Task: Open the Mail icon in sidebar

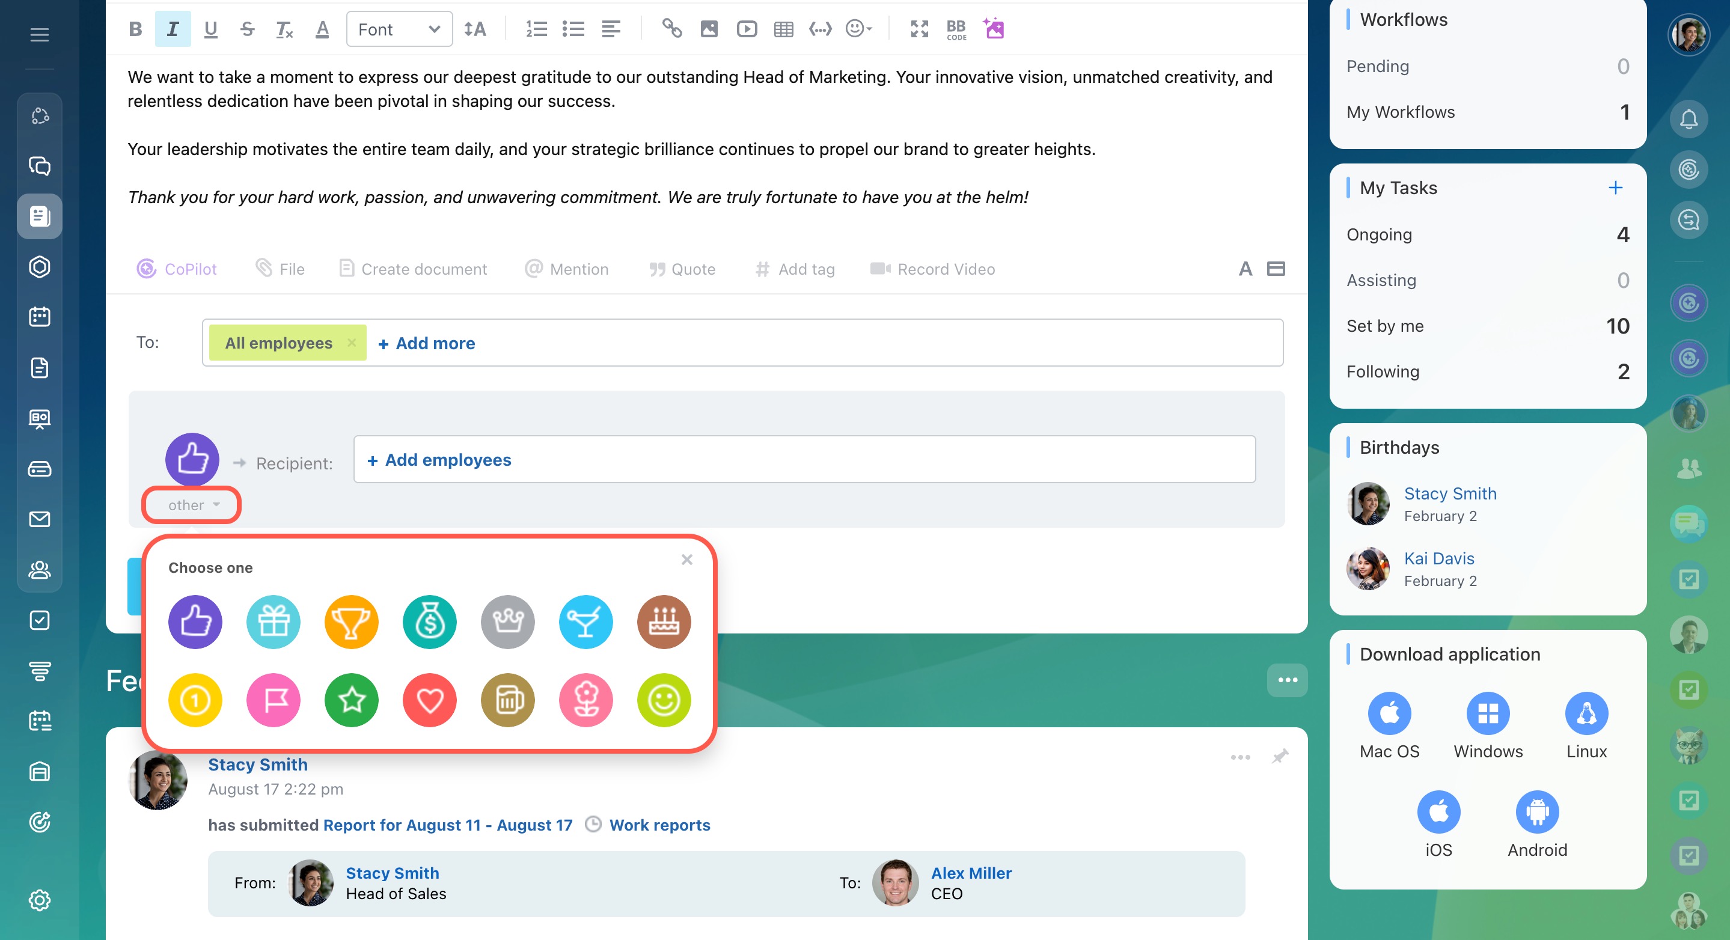Action: coord(40,519)
